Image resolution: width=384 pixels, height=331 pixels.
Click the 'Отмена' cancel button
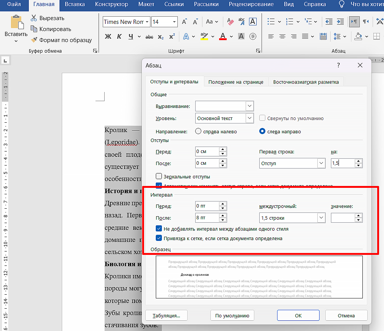point(346,315)
